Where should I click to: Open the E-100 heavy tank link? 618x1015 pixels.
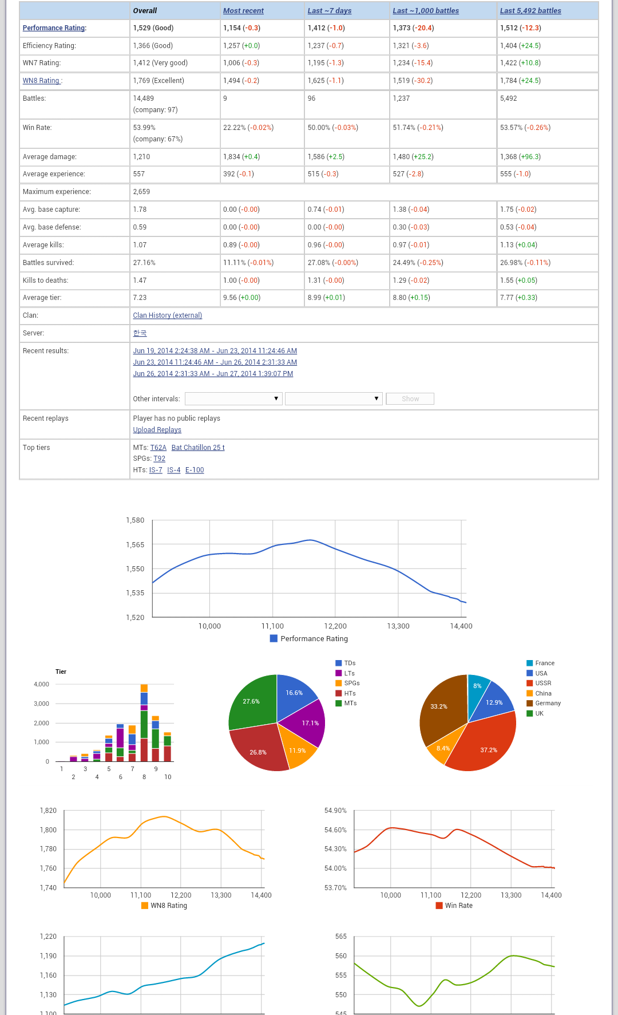coord(195,470)
